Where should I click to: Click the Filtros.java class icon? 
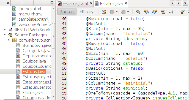[18, 93]
